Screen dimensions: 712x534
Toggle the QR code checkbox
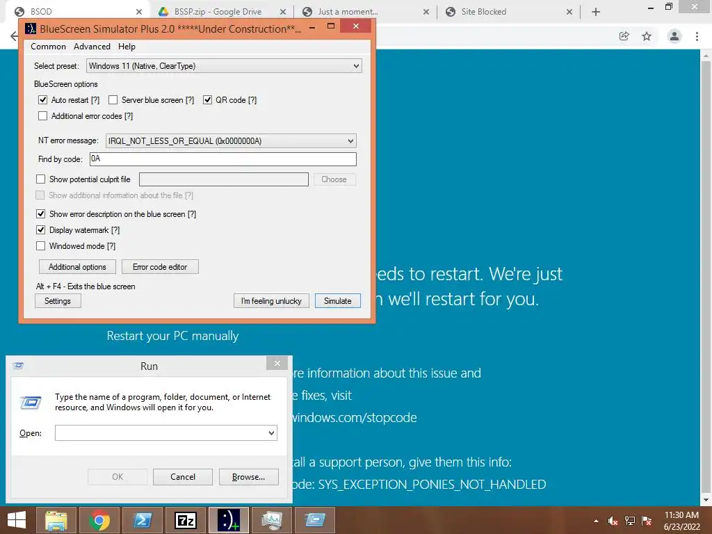pos(207,100)
